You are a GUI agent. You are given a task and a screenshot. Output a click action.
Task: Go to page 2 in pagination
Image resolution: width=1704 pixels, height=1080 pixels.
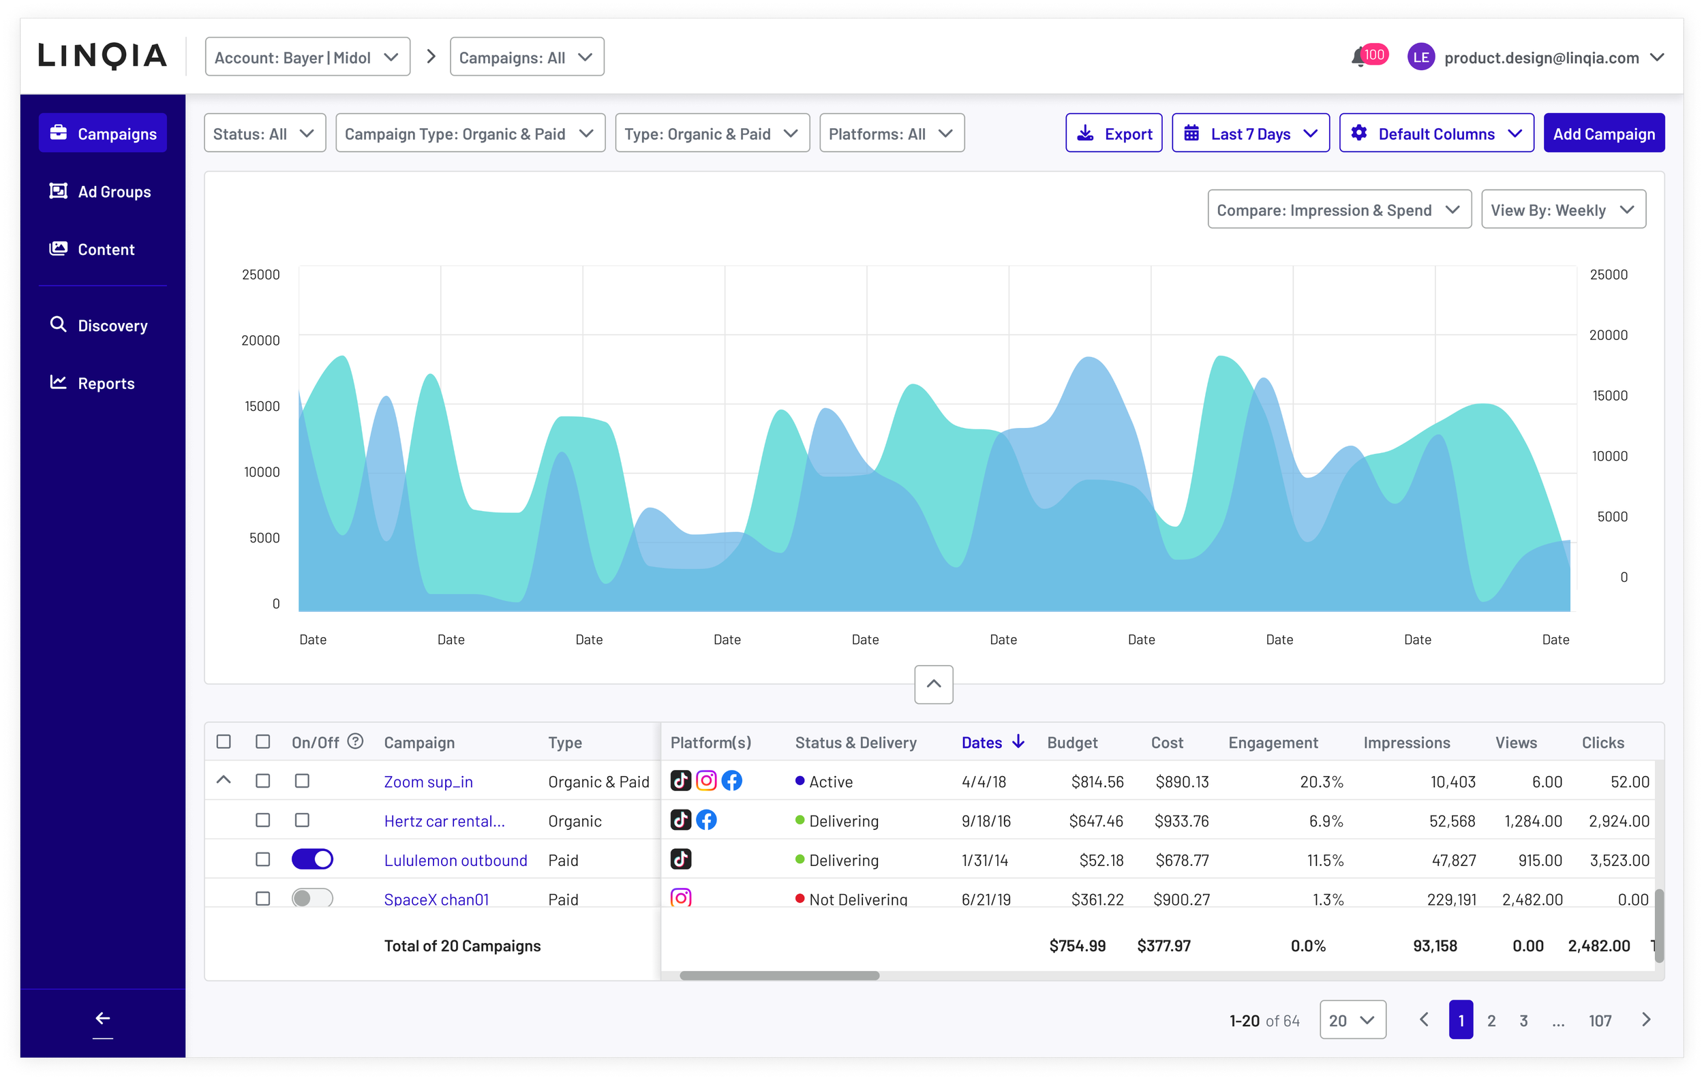pos(1491,1021)
